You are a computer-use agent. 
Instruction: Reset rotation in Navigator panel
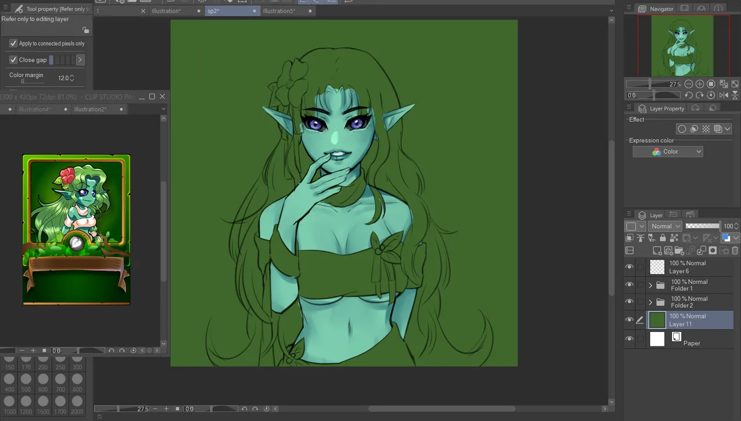(x=711, y=95)
